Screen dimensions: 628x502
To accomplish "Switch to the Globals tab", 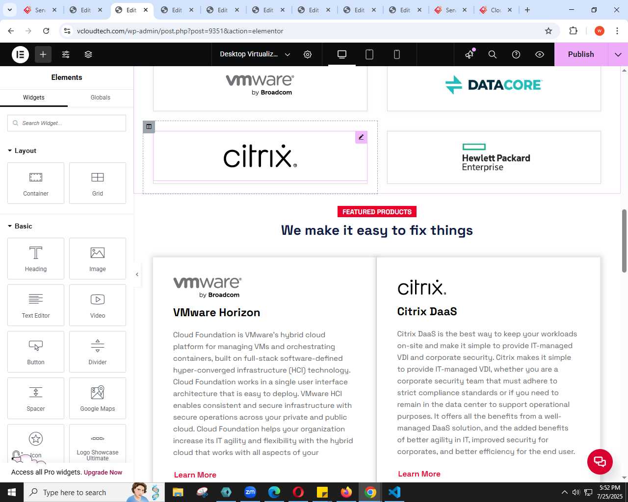I will [101, 98].
